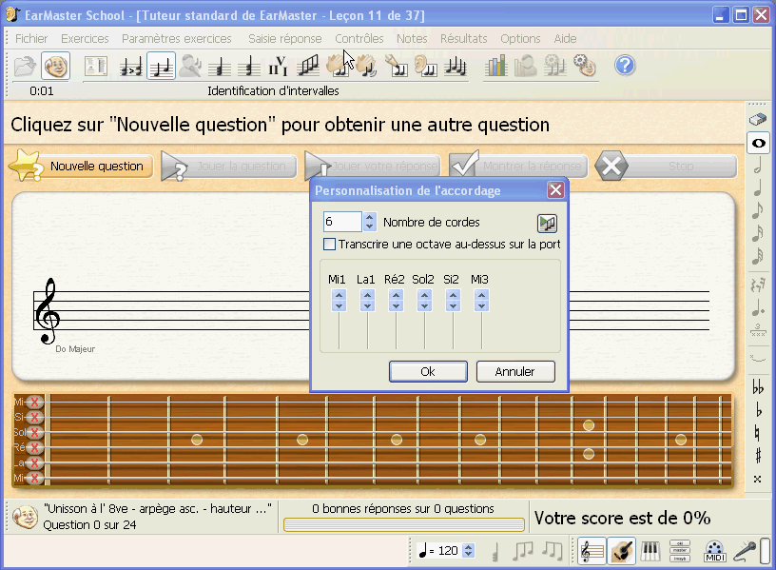The width and height of the screenshot is (776, 570).
Task: Click the sharp accidental symbol
Action: point(758,455)
